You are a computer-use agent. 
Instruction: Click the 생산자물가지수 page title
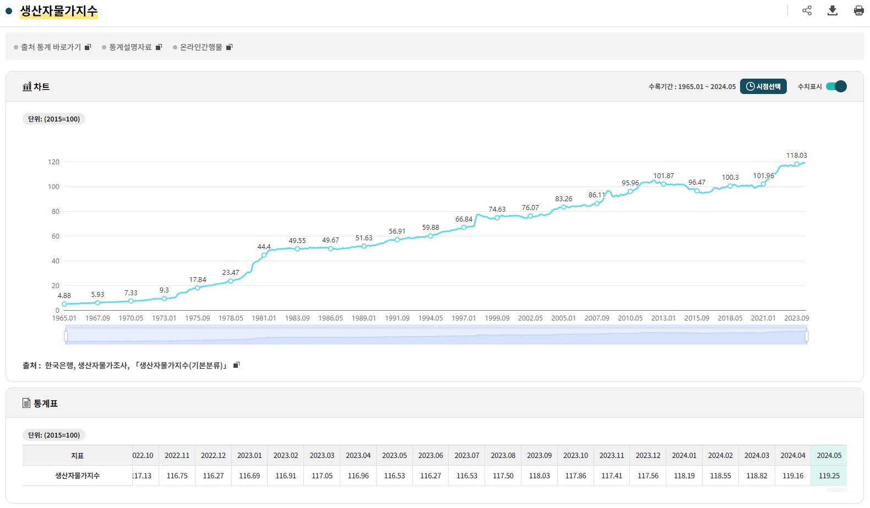click(59, 11)
